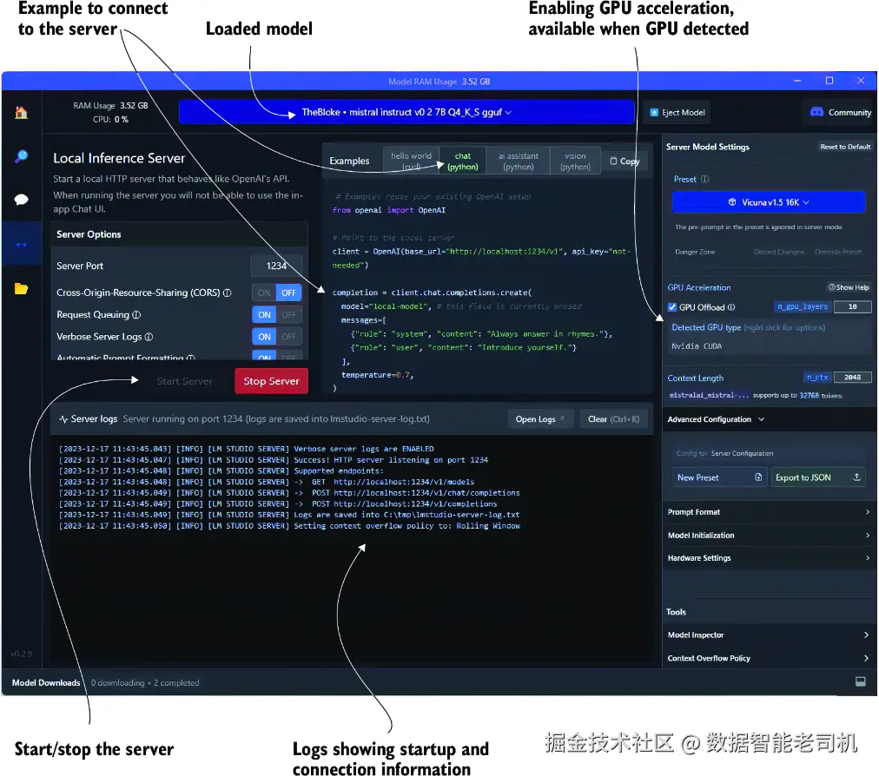
Task: Click Reset to Default link
Action: coord(845,147)
